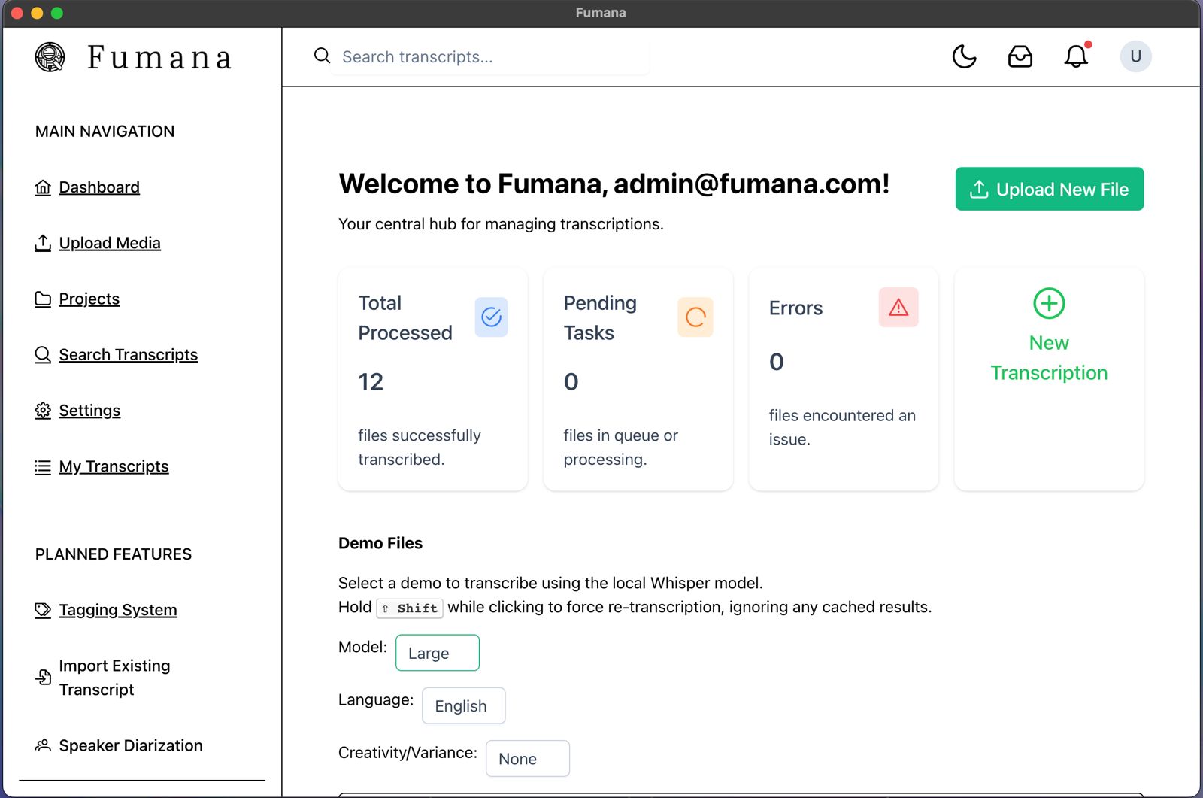Image resolution: width=1203 pixels, height=798 pixels.
Task: Click the green plus circle icon
Action: tap(1049, 303)
